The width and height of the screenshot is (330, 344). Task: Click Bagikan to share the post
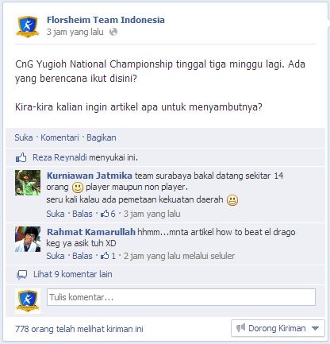102,137
